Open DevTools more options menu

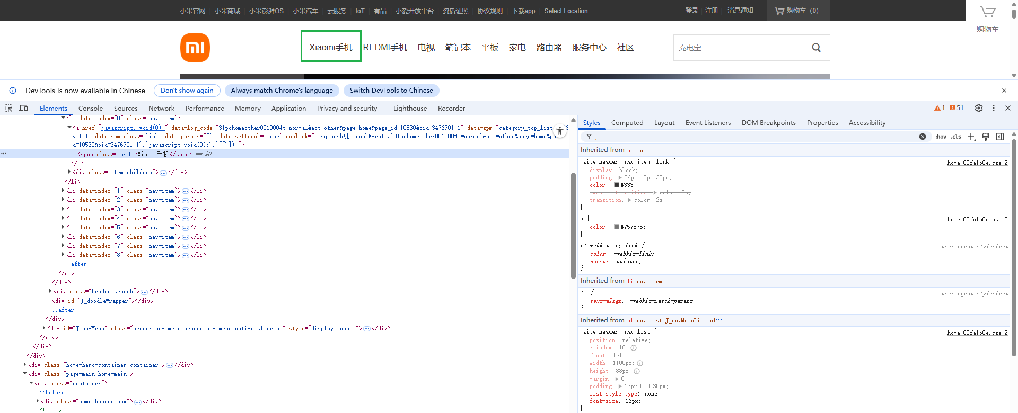[994, 108]
